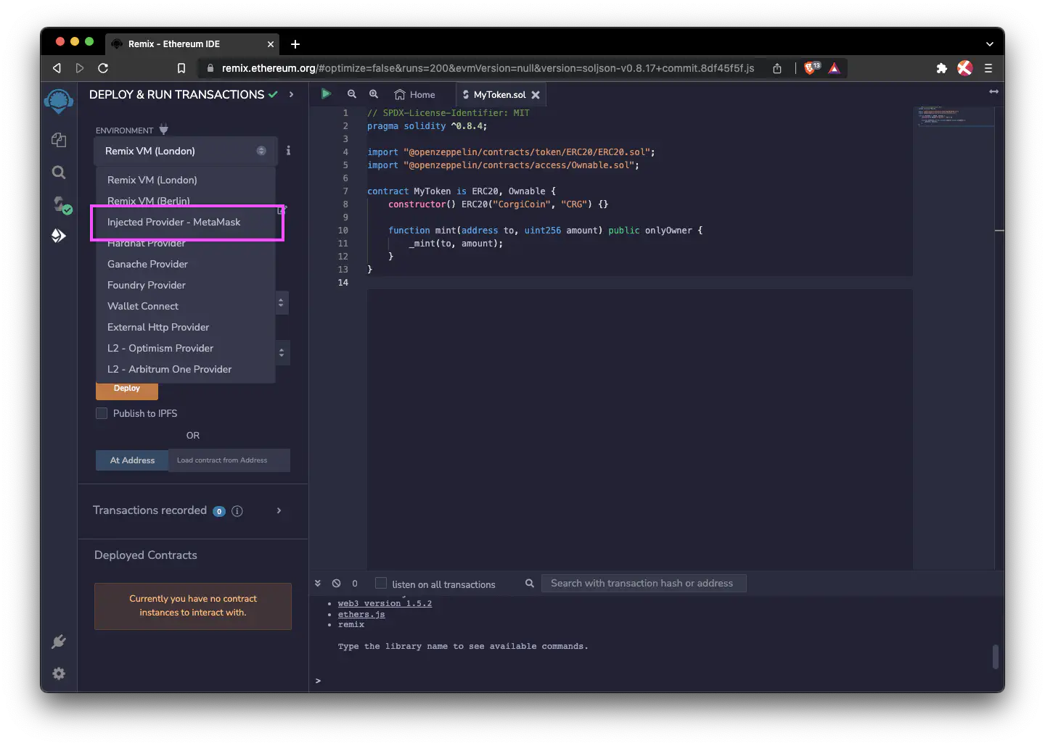Open the Search in files sidebar icon
This screenshot has height=746, width=1045.
click(59, 173)
